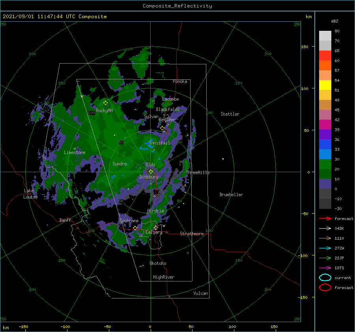Select the cyan current ellipse icon

325,278
